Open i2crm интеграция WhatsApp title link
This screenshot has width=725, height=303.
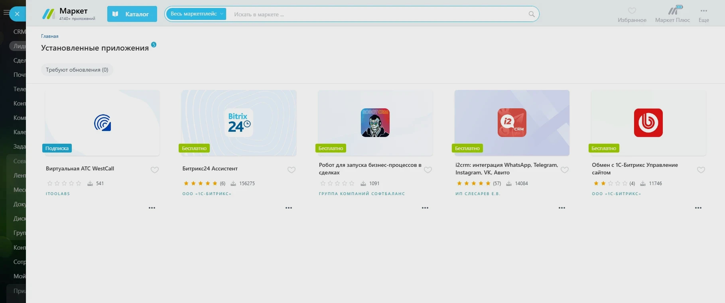pos(507,169)
